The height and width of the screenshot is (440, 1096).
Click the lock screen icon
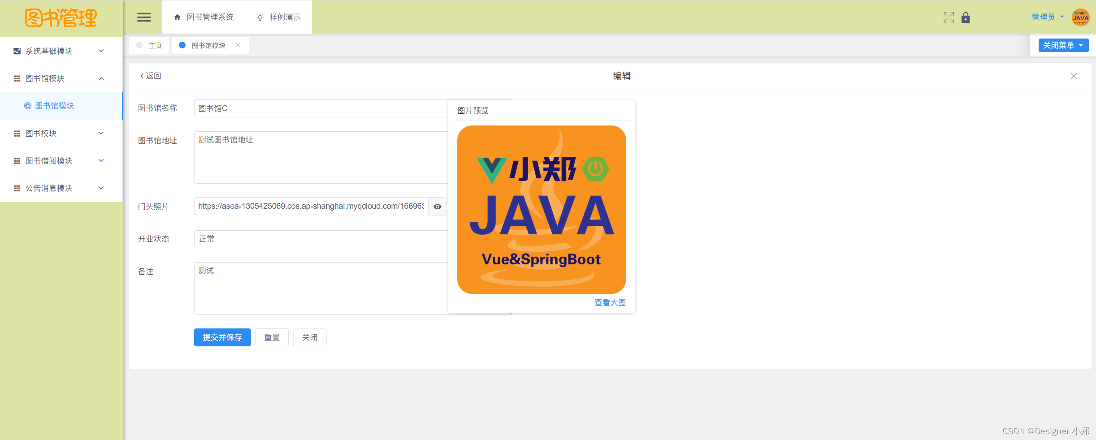[x=966, y=17]
